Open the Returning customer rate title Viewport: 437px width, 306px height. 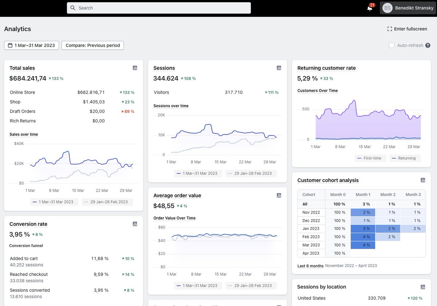click(x=327, y=68)
